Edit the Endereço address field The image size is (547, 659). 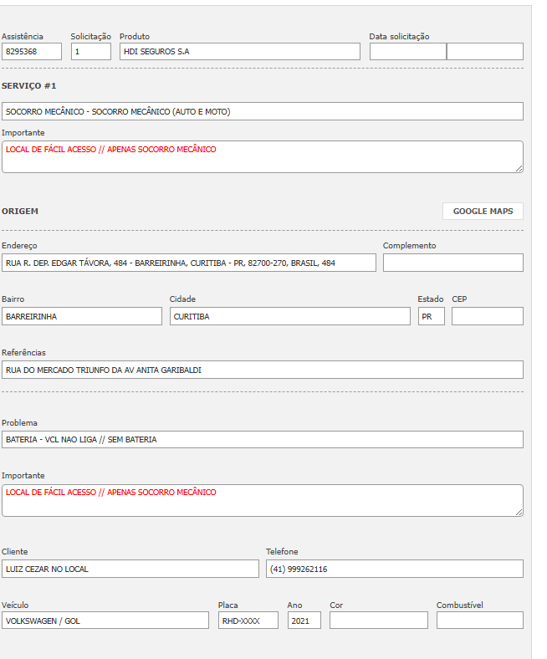pos(189,263)
